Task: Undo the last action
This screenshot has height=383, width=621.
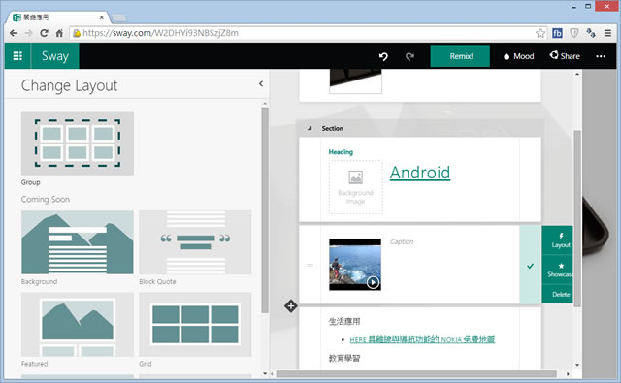Action: (383, 56)
